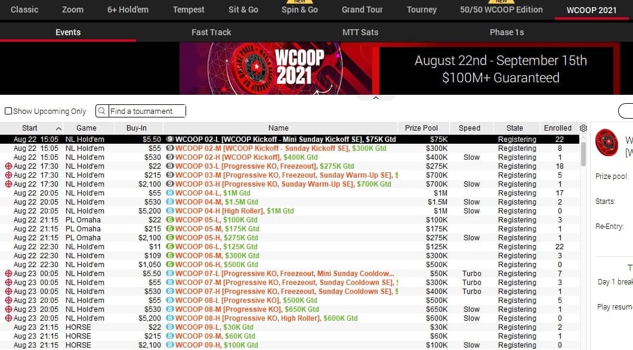The width and height of the screenshot is (633, 350).
Task: Open the Tempest tab
Action: 189,10
